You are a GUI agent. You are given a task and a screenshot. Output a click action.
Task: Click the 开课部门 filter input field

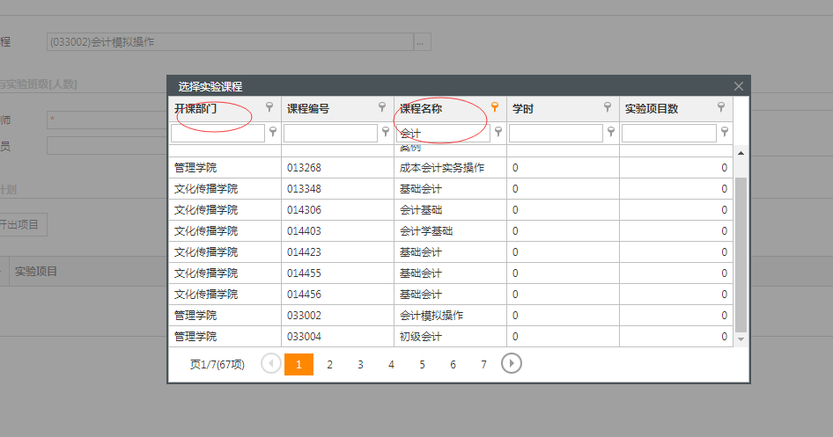217,134
